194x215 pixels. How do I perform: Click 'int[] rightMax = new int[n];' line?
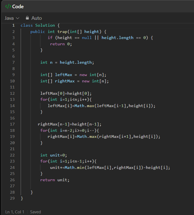tap(74, 81)
